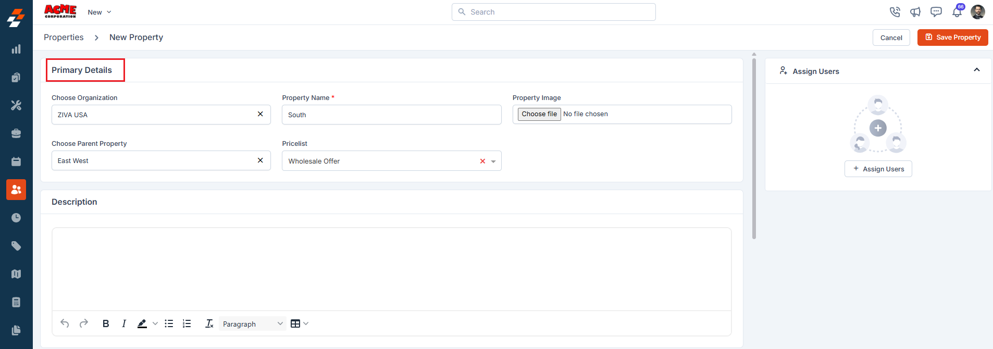
Task: Apply highlight marker in description editor
Action: tap(142, 323)
